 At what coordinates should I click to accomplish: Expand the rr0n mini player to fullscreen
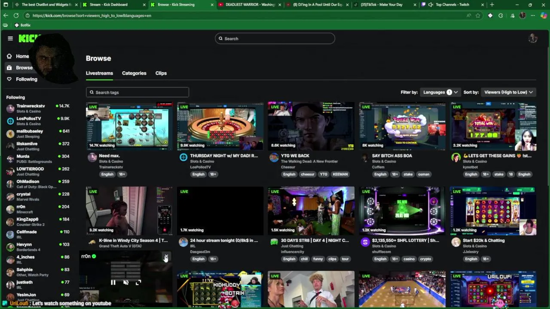click(138, 282)
